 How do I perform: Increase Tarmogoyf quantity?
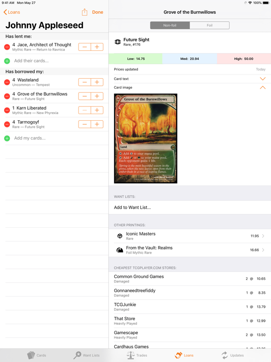tap(97, 124)
